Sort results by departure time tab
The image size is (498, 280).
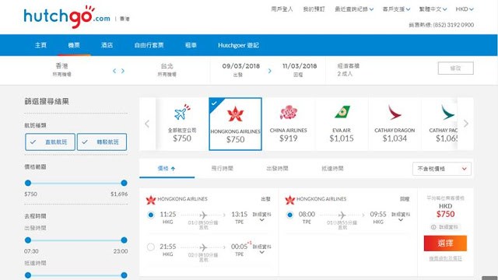pyautogui.click(x=277, y=169)
